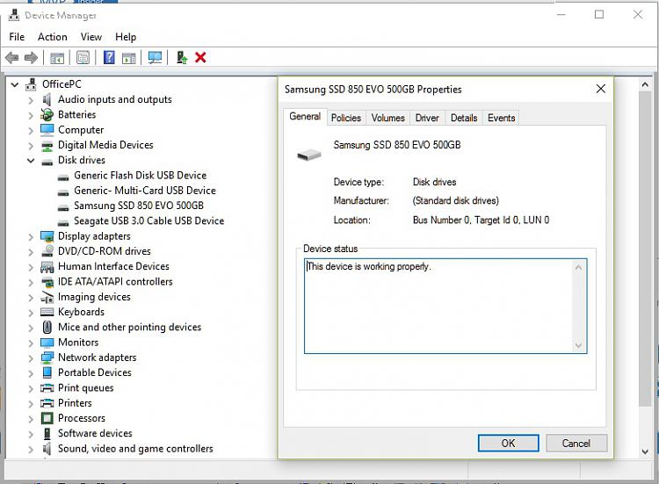
Task: Click the DVD/CD-ROM drives disc icon
Action: (47, 251)
